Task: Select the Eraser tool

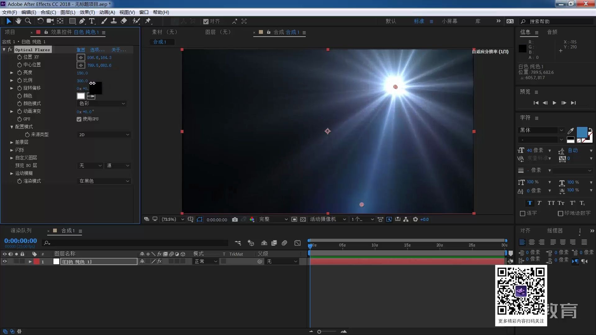Action: pyautogui.click(x=124, y=21)
